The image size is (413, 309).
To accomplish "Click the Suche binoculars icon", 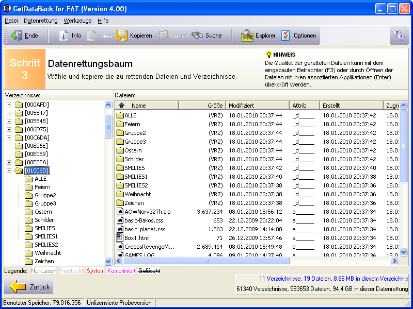I will pyautogui.click(x=197, y=36).
